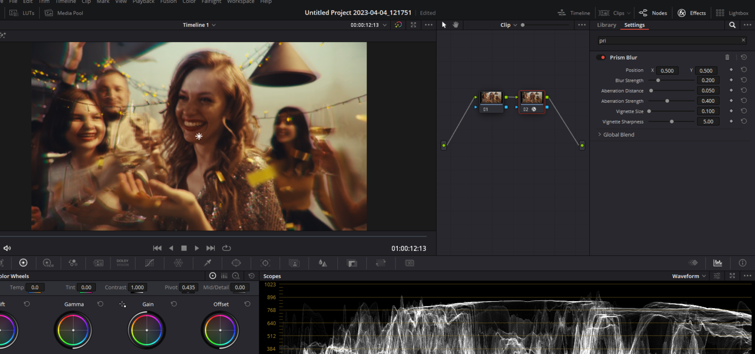This screenshot has height=354, width=755.
Task: Open the node editor three-dot menu
Action: [x=582, y=25]
